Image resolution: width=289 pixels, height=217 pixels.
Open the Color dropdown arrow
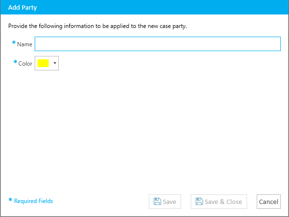[x=55, y=63]
